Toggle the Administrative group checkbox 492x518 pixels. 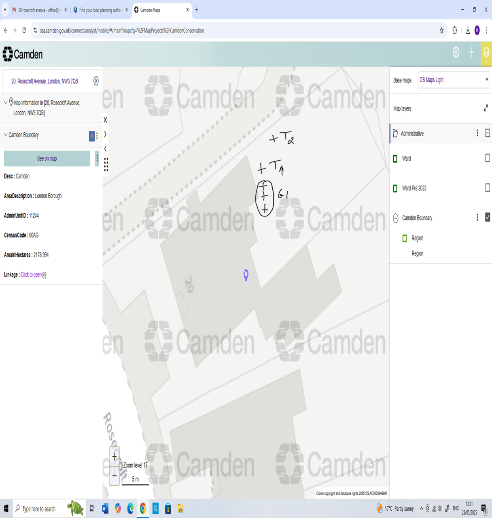(x=488, y=133)
